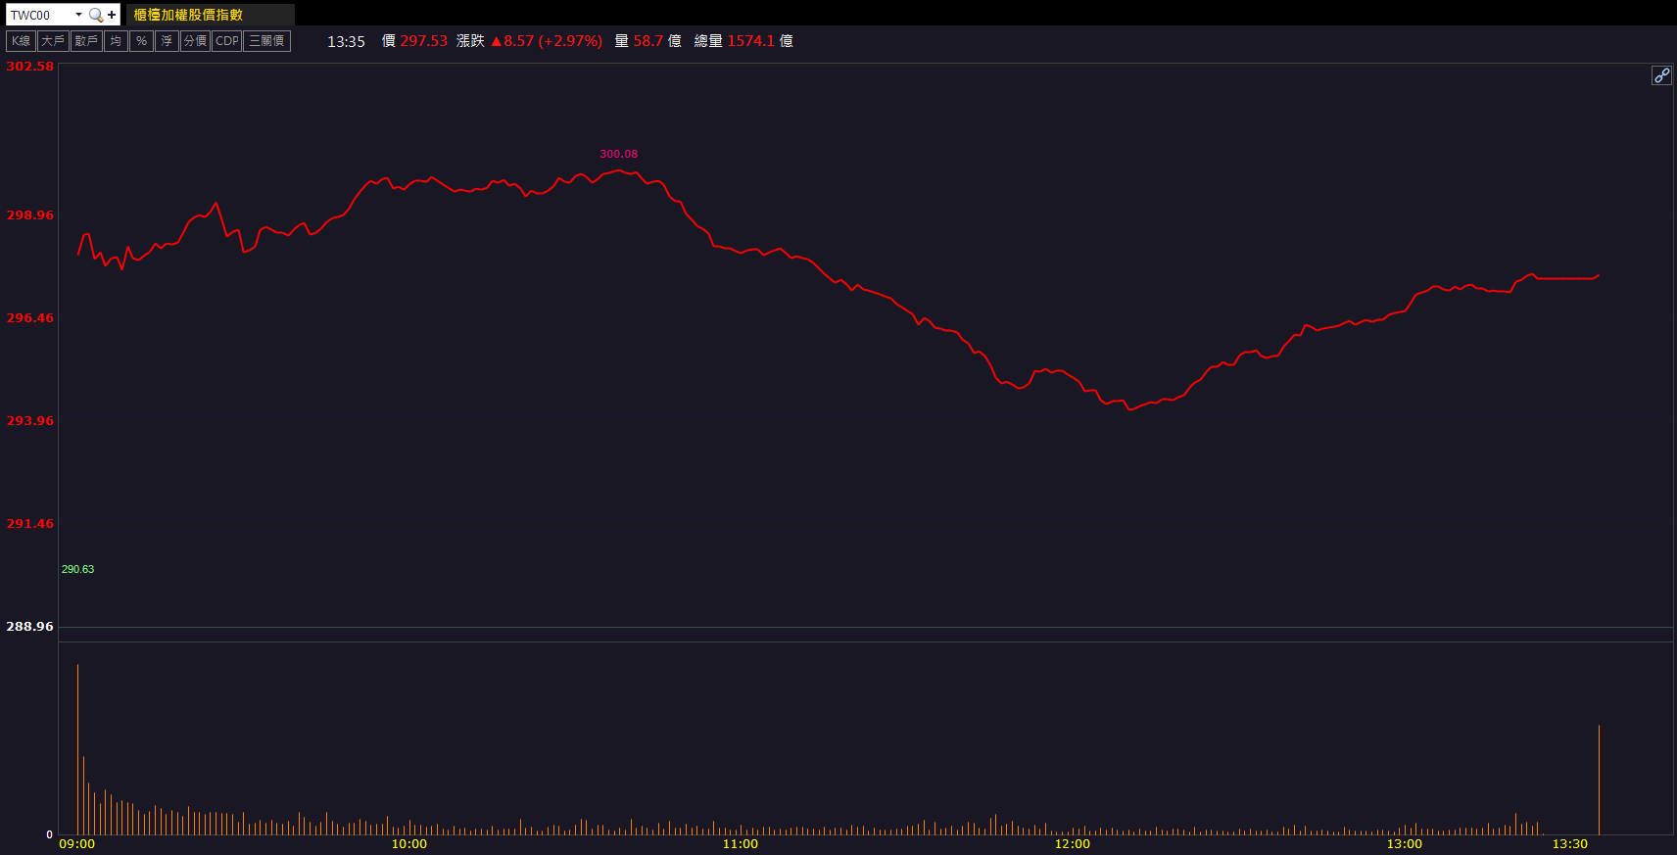
Task: Toggle the 三關價 price levels
Action: (266, 41)
